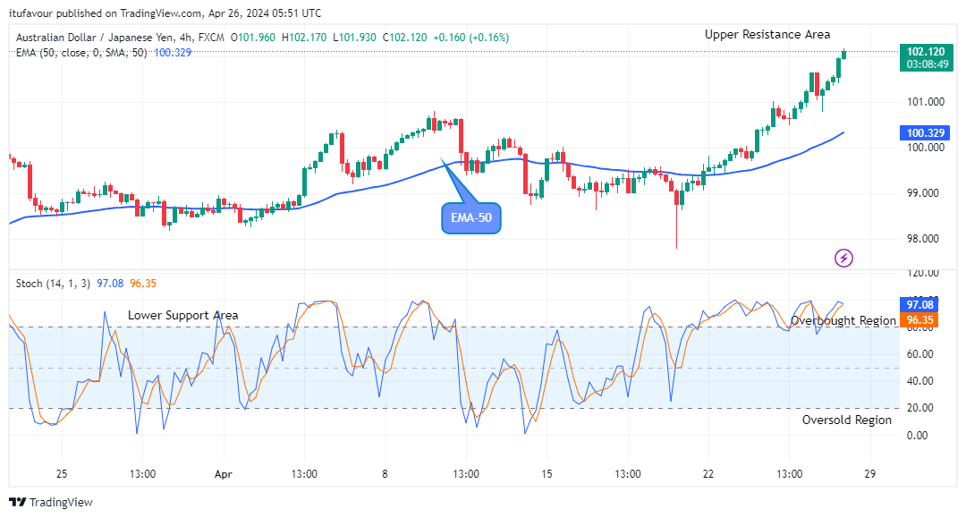Screen dimensions: 966x518
Task: Click the 03:08:49 countdown timer label
Action: click(926, 64)
